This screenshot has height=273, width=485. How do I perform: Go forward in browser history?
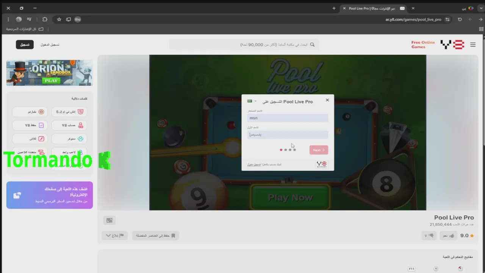pos(470,19)
